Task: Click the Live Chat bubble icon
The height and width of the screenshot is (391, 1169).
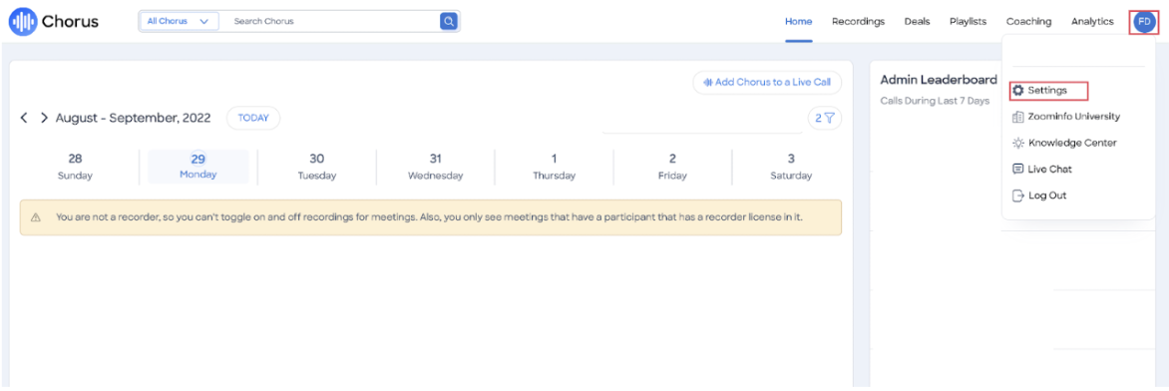Action: coord(1017,170)
